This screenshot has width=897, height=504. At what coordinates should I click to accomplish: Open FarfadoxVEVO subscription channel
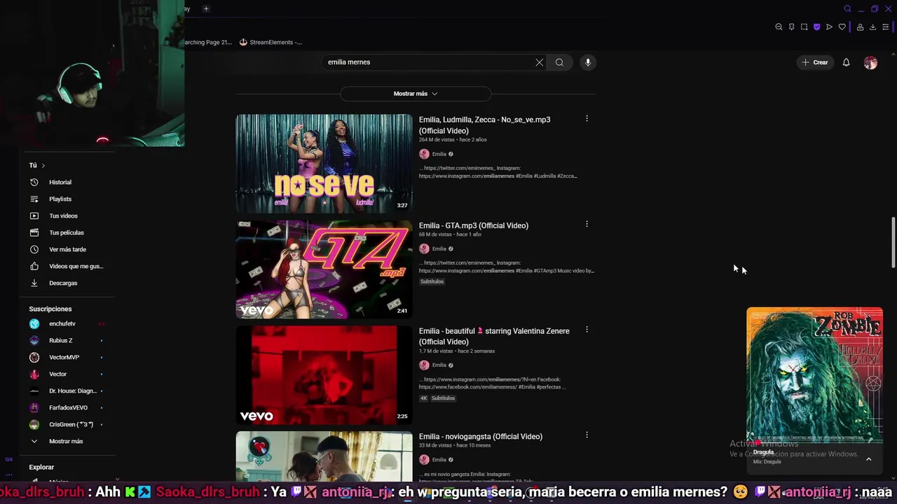coord(69,407)
